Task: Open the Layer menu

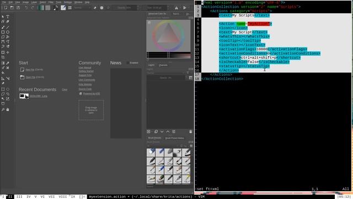Action: 34,2
